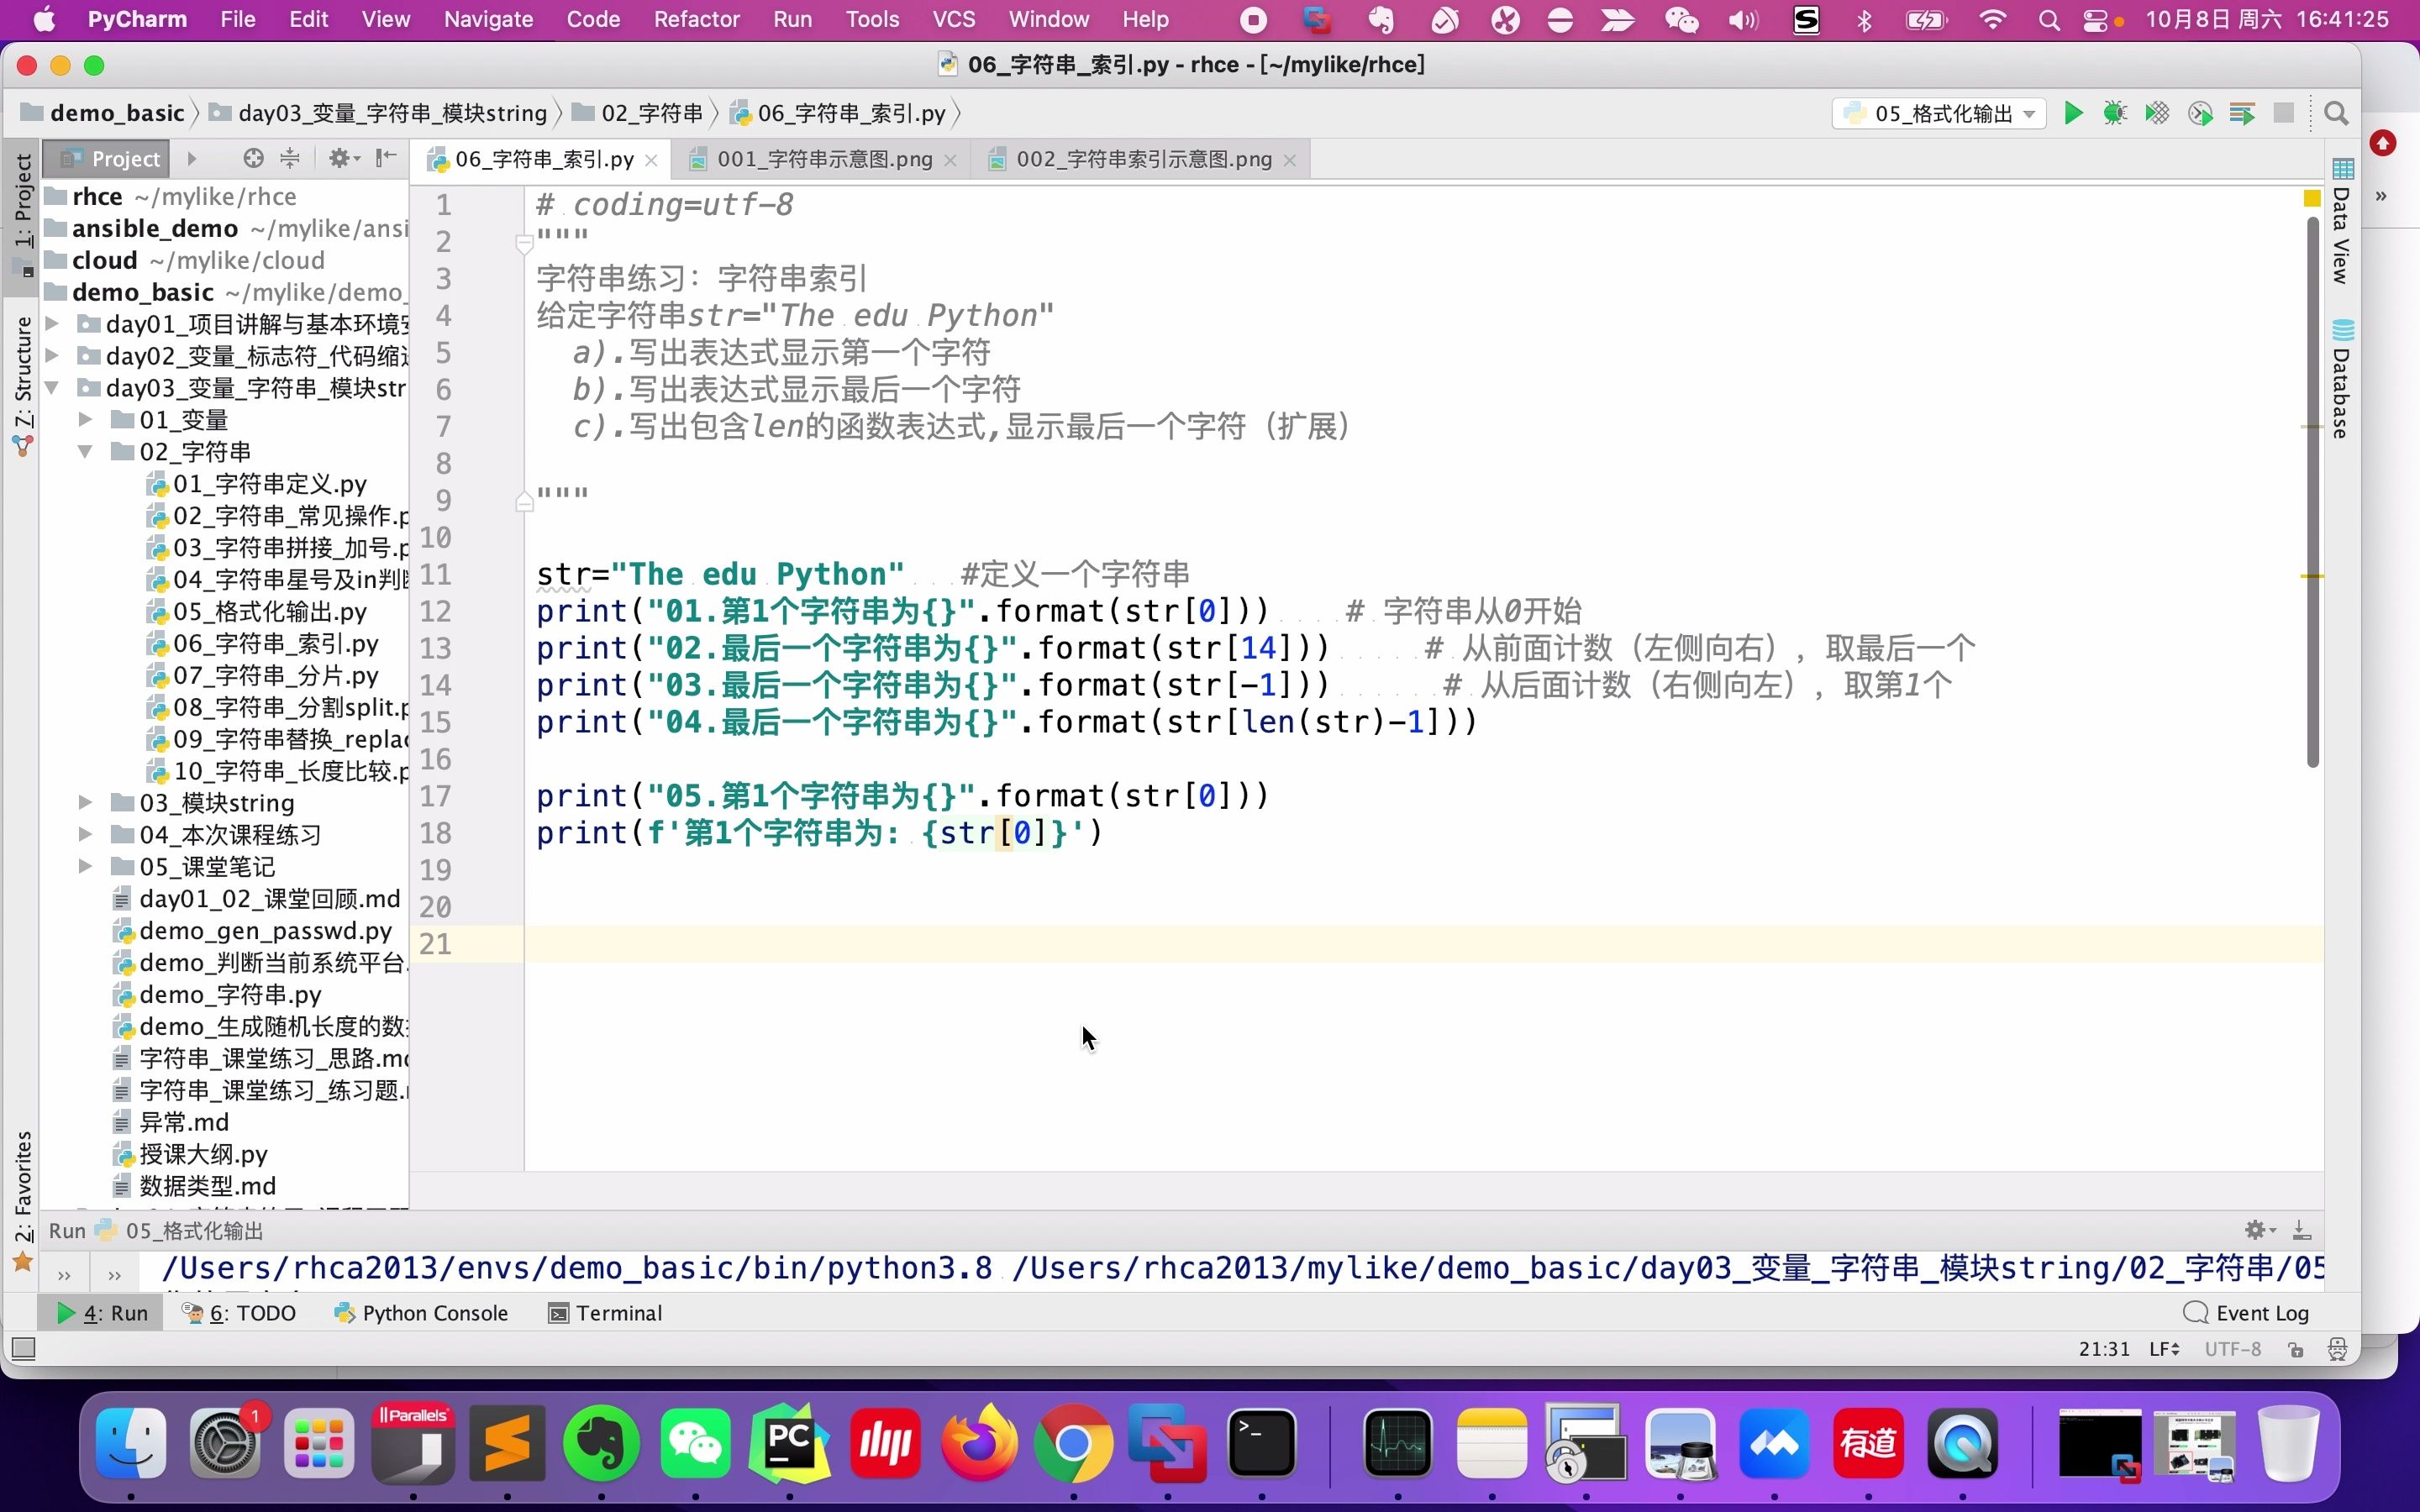Open the Python Console tab
Viewport: 2420px width, 1512px height.
tap(422, 1313)
